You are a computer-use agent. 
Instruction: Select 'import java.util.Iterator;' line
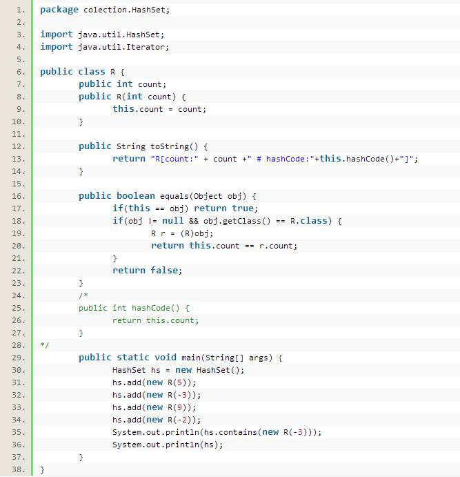pos(105,47)
